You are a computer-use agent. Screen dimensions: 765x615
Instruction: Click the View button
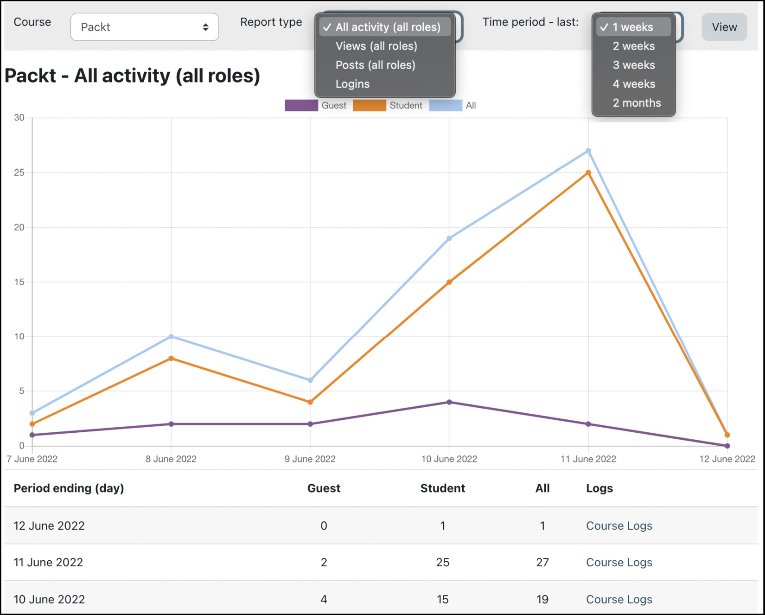pos(724,27)
